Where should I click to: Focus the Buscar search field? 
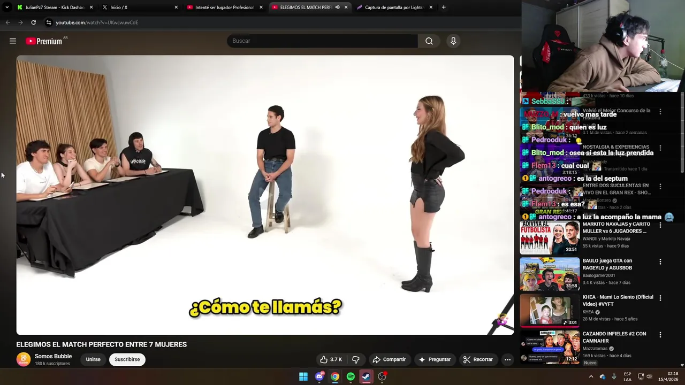click(x=323, y=41)
